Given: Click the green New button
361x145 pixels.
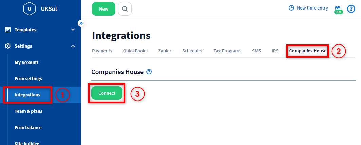Looking at the screenshot, I should pos(103,9).
